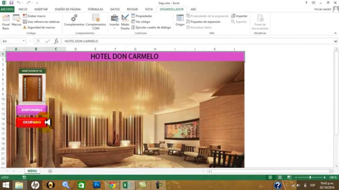The image size is (339, 190).
Task: Open the Complementos add-ins dialog
Action: (x=74, y=21)
